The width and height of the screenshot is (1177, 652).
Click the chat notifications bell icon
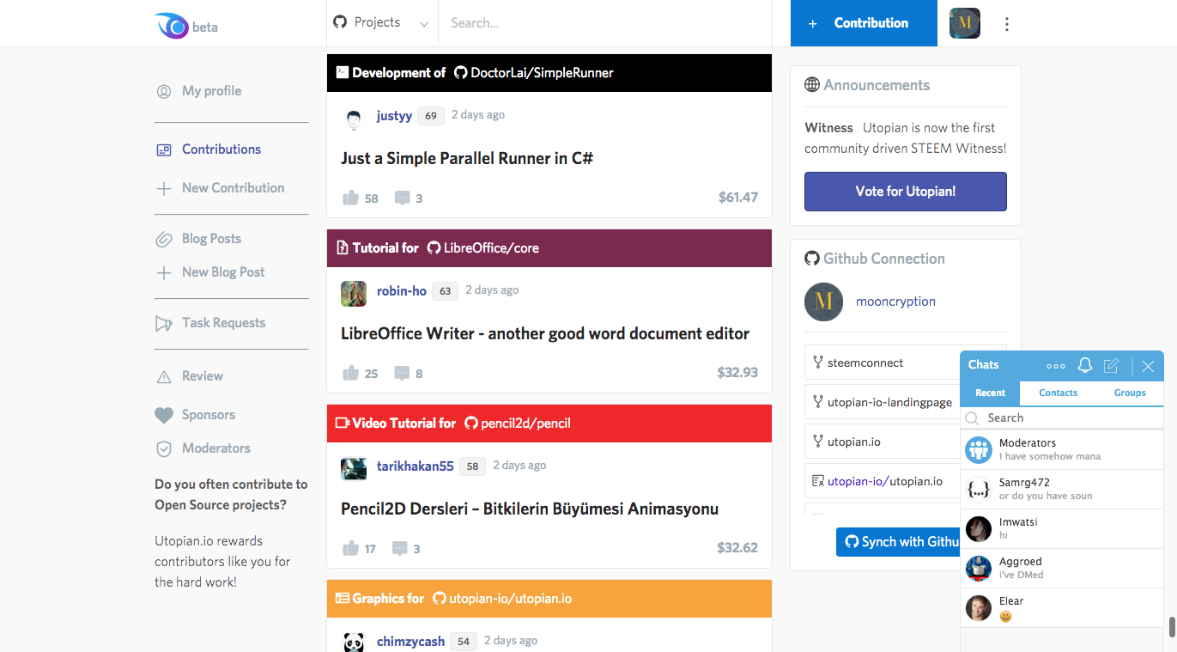click(x=1085, y=366)
